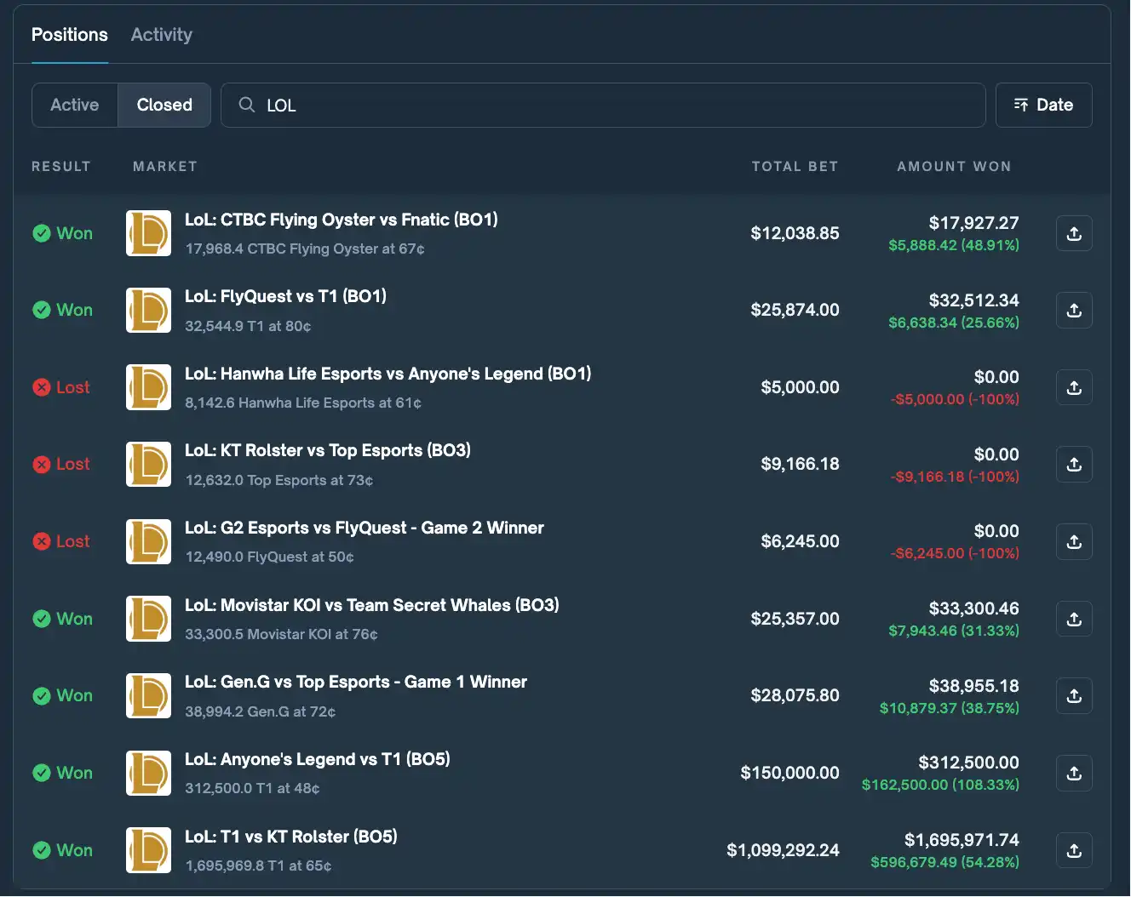Click the export icon on the Anyone's Legend vs T1 row
1131x897 pixels.
click(1074, 773)
